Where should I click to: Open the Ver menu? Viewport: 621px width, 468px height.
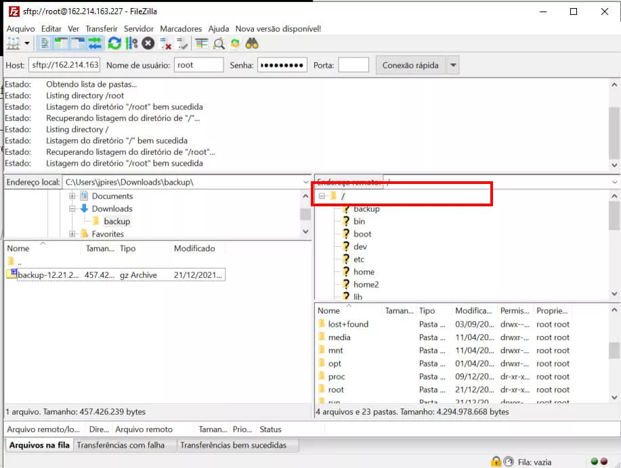click(x=73, y=29)
